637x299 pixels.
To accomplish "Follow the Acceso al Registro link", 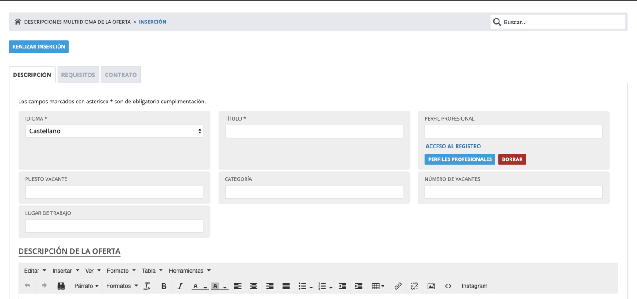I will (453, 146).
